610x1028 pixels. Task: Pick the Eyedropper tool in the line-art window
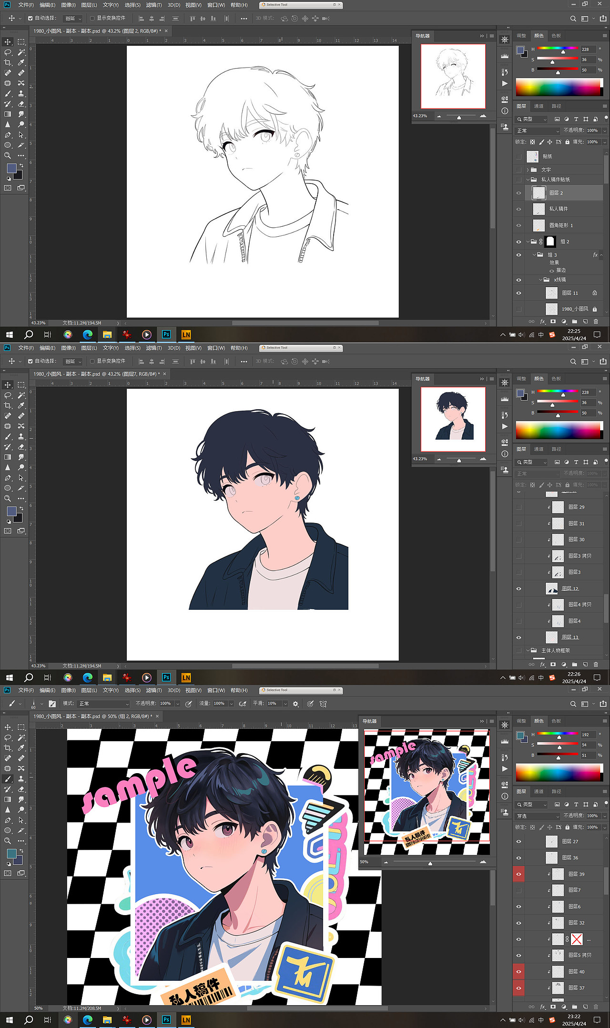[21, 62]
